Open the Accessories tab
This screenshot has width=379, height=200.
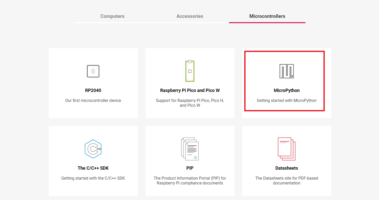tap(190, 16)
